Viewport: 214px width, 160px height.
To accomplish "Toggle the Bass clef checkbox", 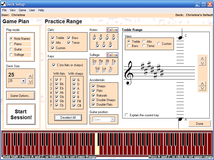I will tap(69, 38).
